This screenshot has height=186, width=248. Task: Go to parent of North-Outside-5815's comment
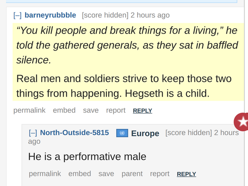coord(132,174)
